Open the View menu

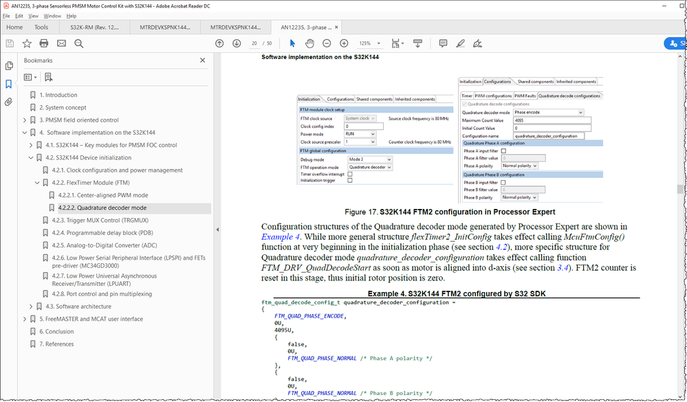pyautogui.click(x=33, y=16)
